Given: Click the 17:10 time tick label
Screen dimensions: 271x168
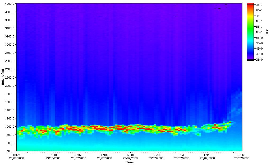Looking at the screenshot, I should point(130,155).
